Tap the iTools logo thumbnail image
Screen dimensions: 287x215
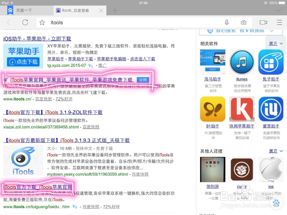[23, 160]
